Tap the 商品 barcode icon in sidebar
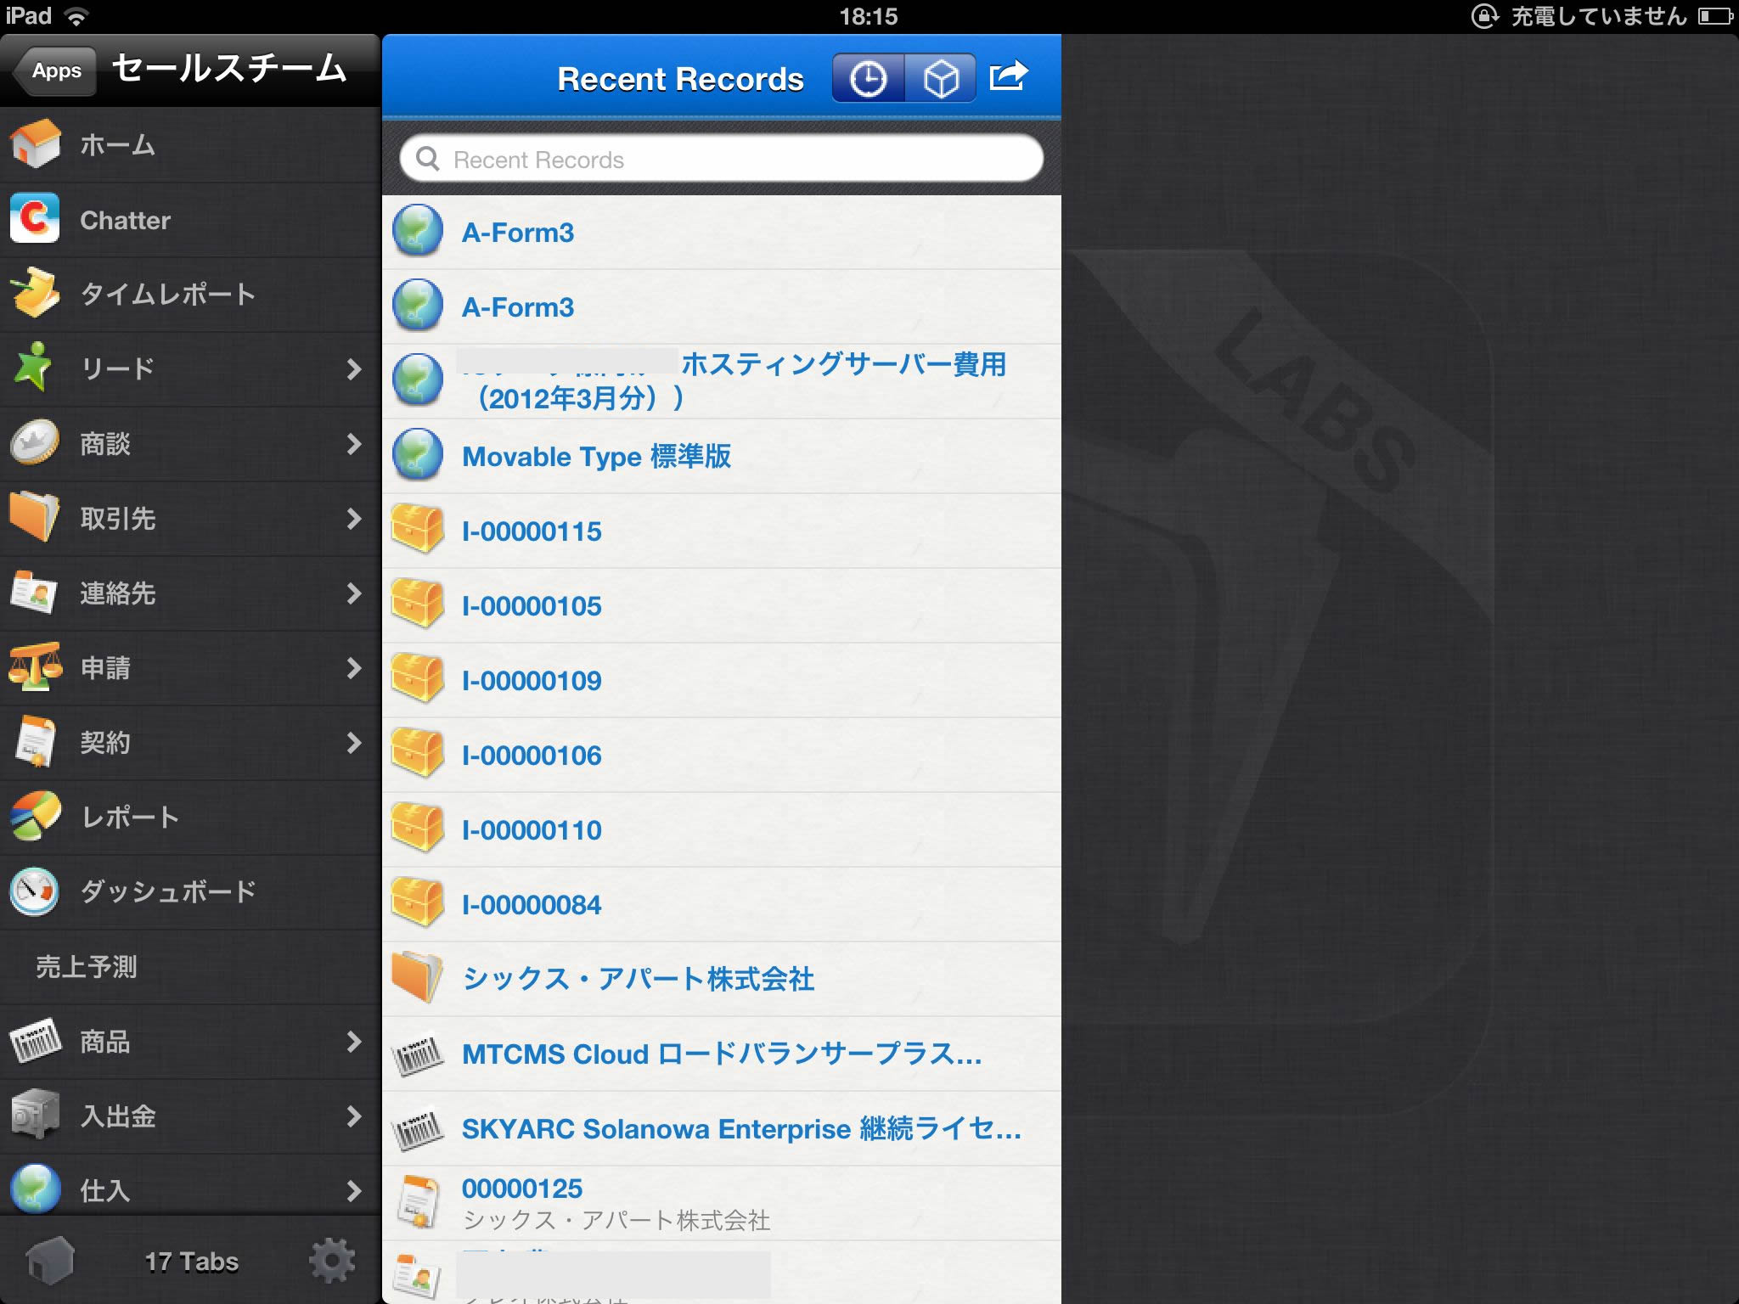 pyautogui.click(x=36, y=1040)
